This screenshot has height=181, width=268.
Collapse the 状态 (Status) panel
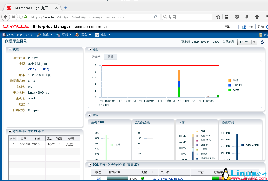click(10, 49)
